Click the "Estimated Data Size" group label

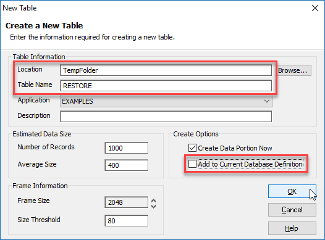click(x=42, y=134)
